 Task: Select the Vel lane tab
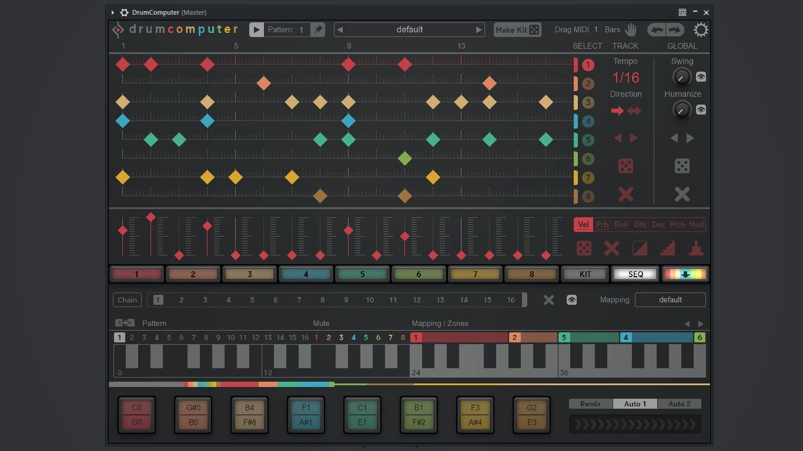pos(584,225)
